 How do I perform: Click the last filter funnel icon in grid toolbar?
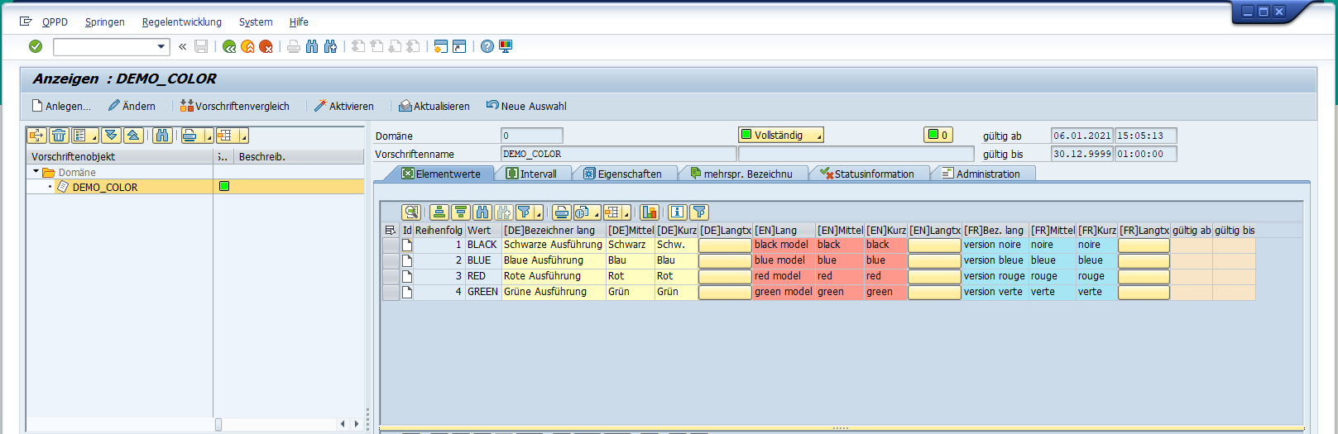coord(699,212)
